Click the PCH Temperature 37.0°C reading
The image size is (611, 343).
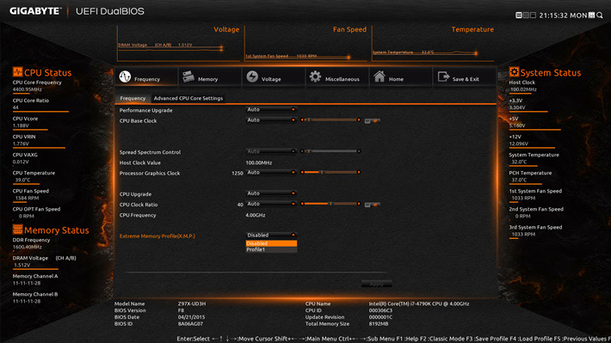coord(519,180)
